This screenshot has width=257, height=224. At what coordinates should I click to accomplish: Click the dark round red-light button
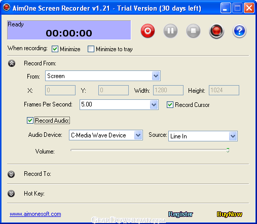point(216,31)
